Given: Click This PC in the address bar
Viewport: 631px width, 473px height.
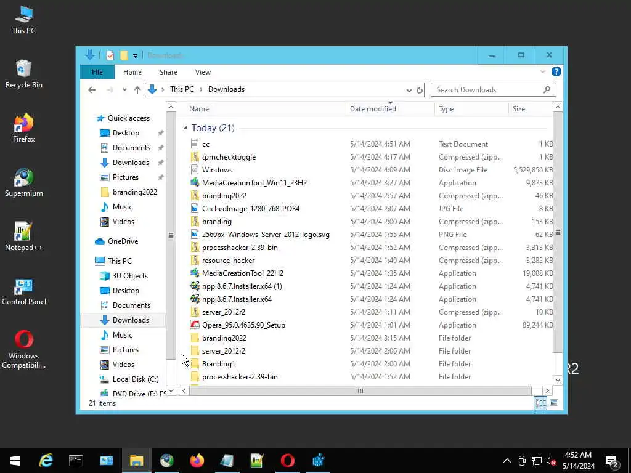Looking at the screenshot, I should pos(182,89).
